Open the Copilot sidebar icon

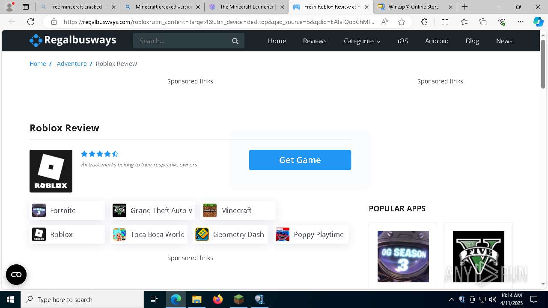[538, 22]
